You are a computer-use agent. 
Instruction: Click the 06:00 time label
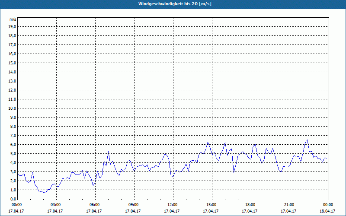coord(95,205)
